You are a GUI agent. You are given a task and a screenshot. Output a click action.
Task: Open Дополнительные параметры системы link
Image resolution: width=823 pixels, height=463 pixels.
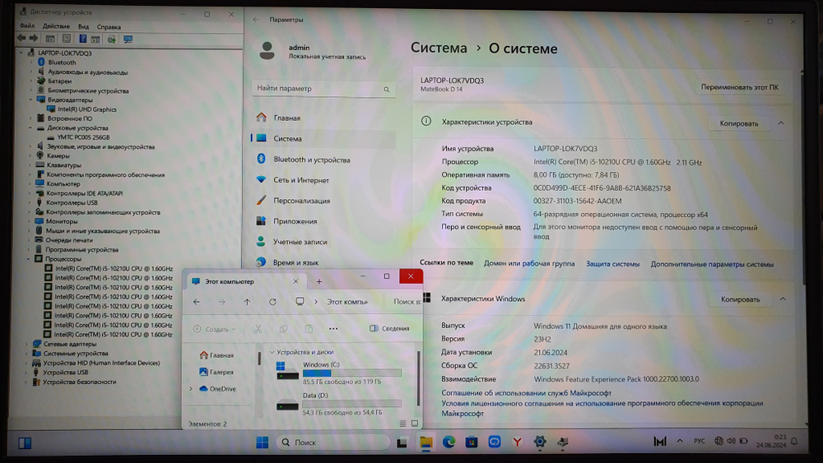click(x=712, y=264)
